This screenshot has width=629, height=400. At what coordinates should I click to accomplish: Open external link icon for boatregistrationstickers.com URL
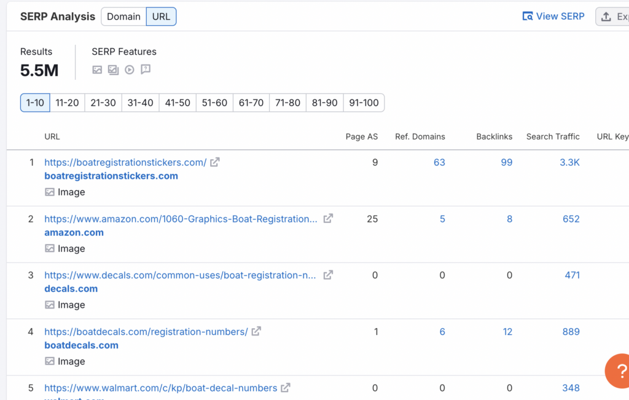(x=215, y=162)
